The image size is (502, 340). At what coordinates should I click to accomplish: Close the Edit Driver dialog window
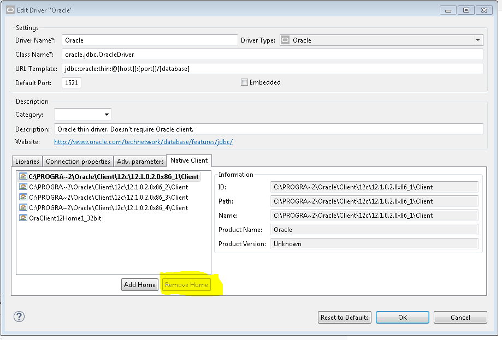pos(484,10)
